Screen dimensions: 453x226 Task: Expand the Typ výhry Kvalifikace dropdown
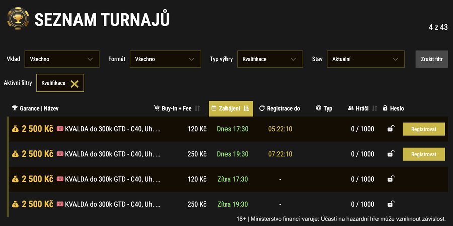point(270,59)
